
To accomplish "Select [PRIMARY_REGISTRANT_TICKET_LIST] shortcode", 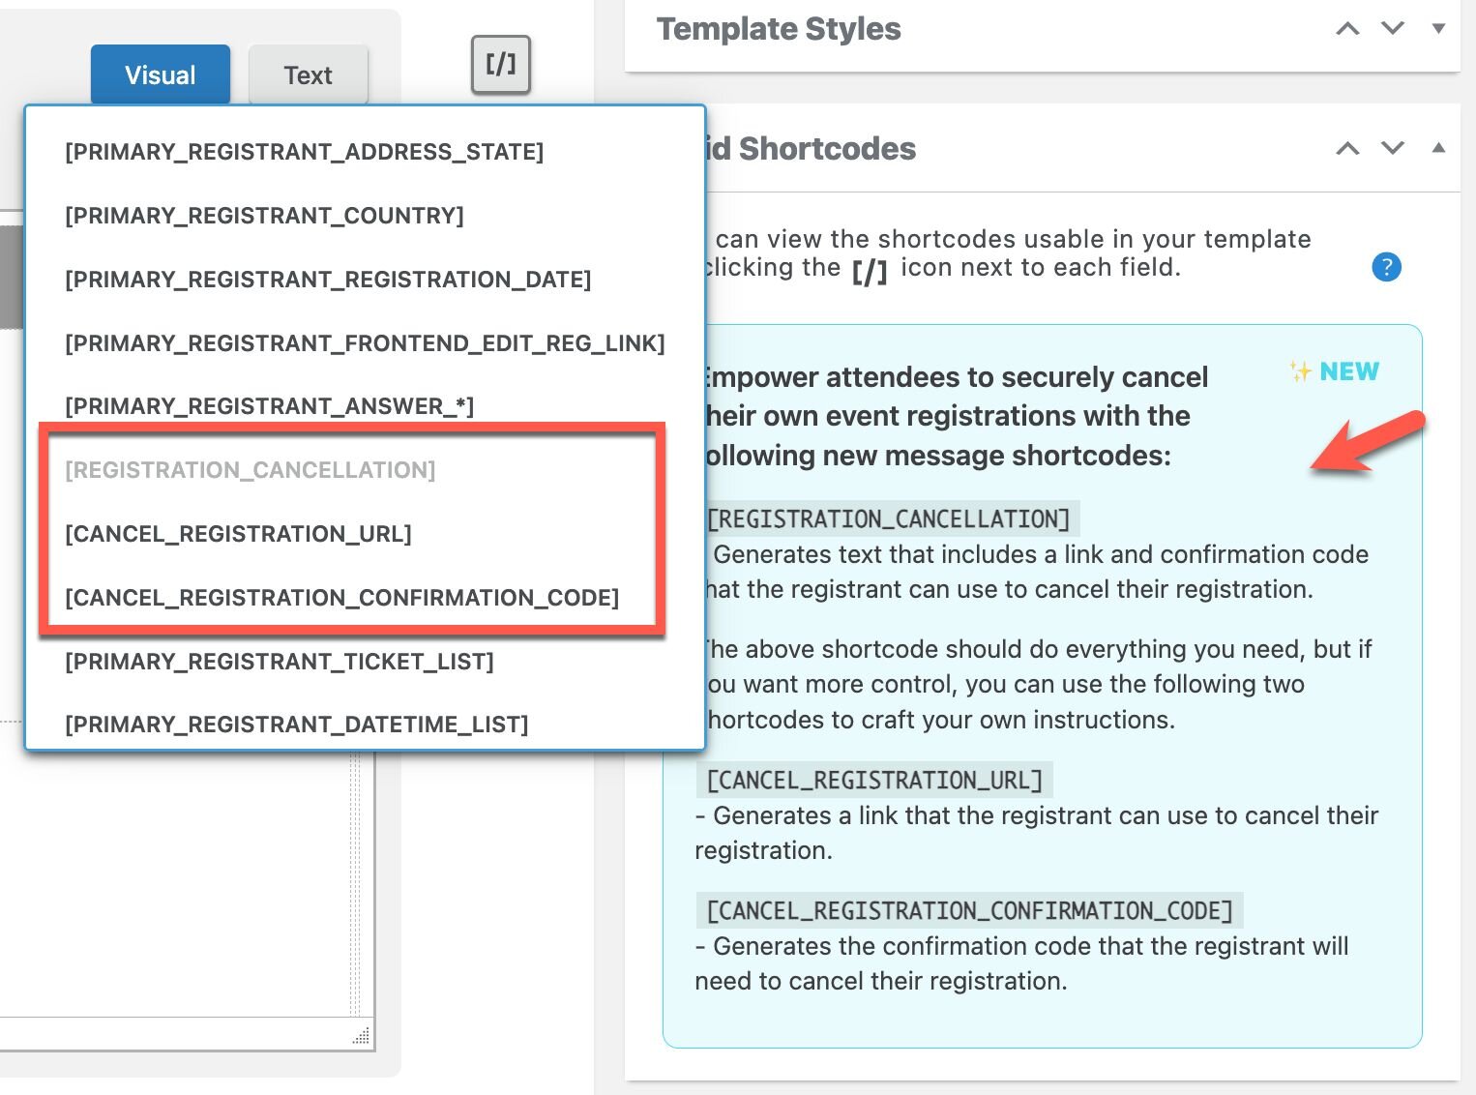I will (x=279, y=662).
